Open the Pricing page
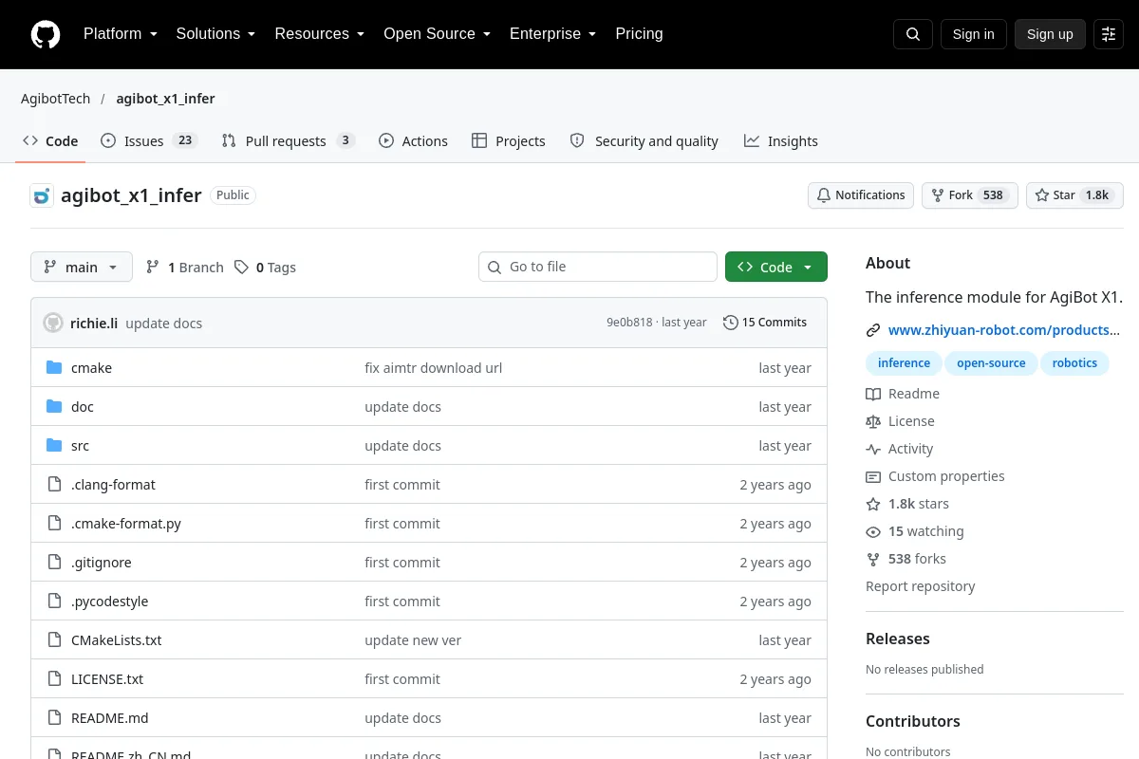Image resolution: width=1139 pixels, height=759 pixels. click(639, 34)
